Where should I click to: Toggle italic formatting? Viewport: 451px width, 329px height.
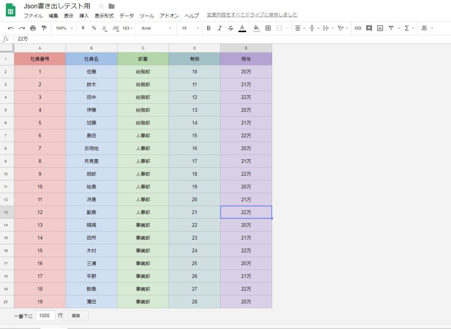point(219,28)
